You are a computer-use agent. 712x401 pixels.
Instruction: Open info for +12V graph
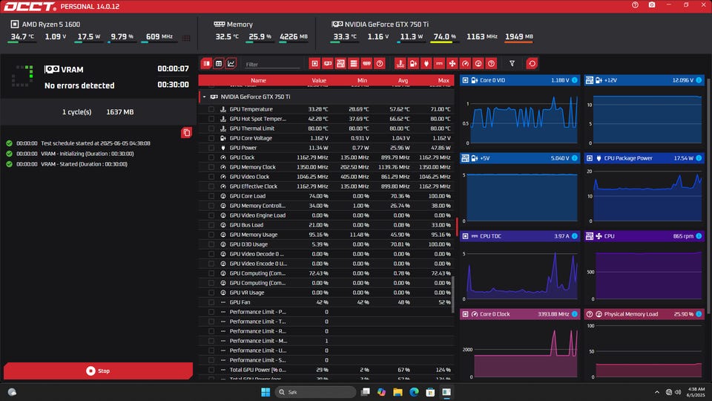699,80
